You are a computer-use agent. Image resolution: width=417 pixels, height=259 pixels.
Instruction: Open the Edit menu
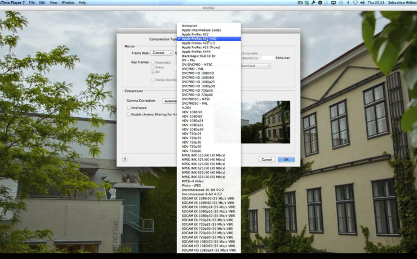42,3
